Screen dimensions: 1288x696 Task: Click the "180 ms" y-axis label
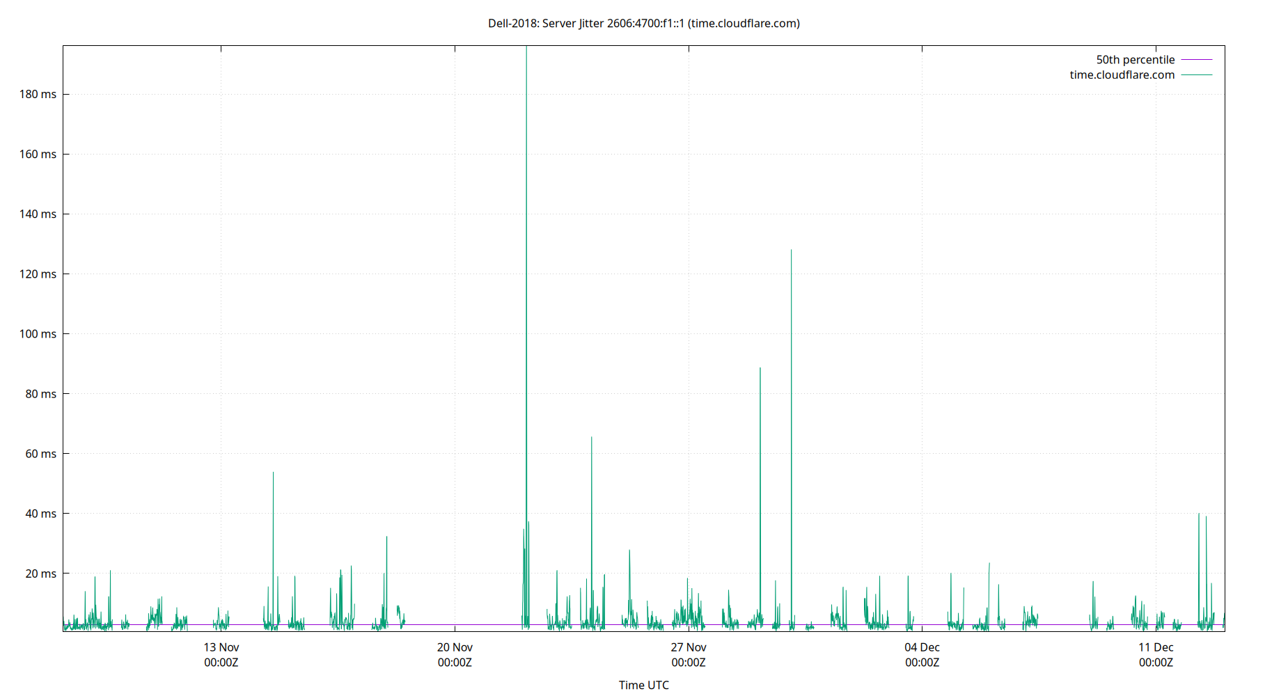point(39,94)
